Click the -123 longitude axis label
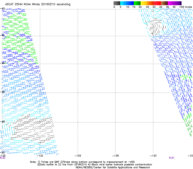 [x=153, y=156]
